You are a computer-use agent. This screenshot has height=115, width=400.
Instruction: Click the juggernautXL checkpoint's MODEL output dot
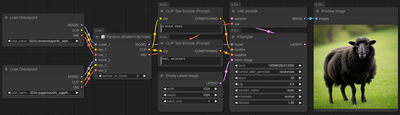tap(82, 77)
